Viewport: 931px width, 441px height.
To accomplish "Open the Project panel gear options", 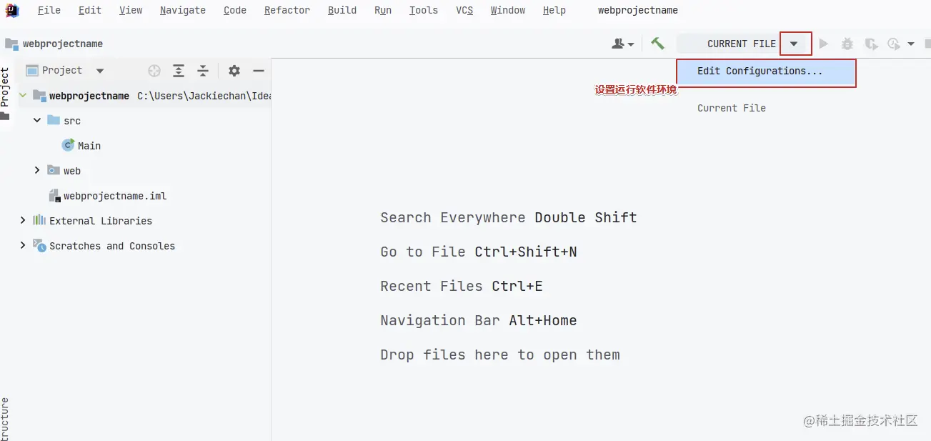I will tap(234, 70).
